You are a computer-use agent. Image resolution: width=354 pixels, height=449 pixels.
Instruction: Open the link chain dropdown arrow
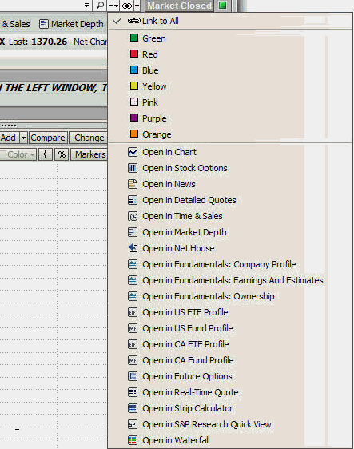coord(137,6)
